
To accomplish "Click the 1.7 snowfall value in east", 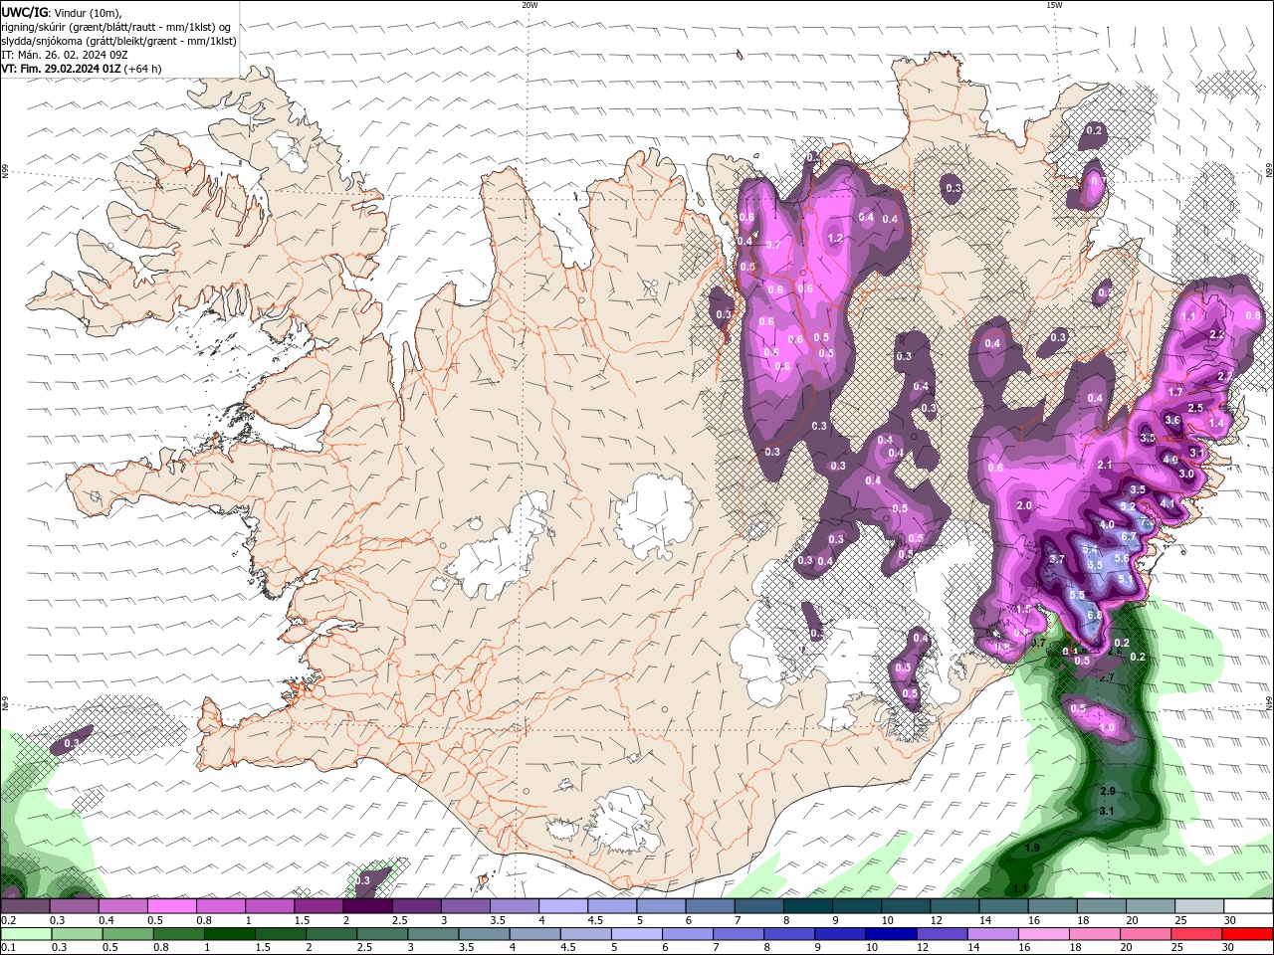I will [x=1175, y=392].
